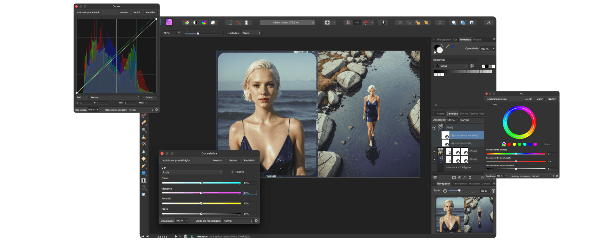Apply auto white balance from the toolbar
The image size is (609, 243).
pyautogui.click(x=213, y=22)
